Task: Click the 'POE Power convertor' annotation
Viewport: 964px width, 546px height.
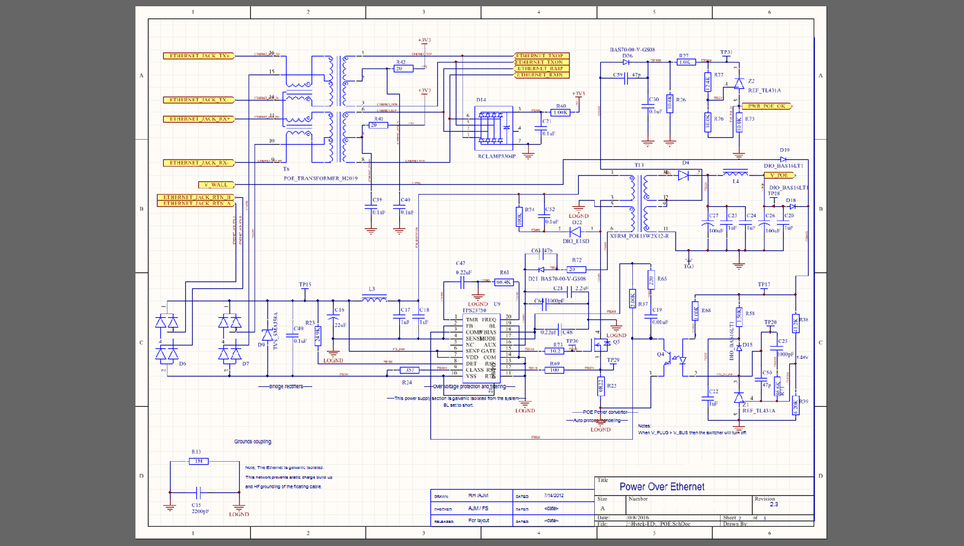Action: click(x=605, y=412)
